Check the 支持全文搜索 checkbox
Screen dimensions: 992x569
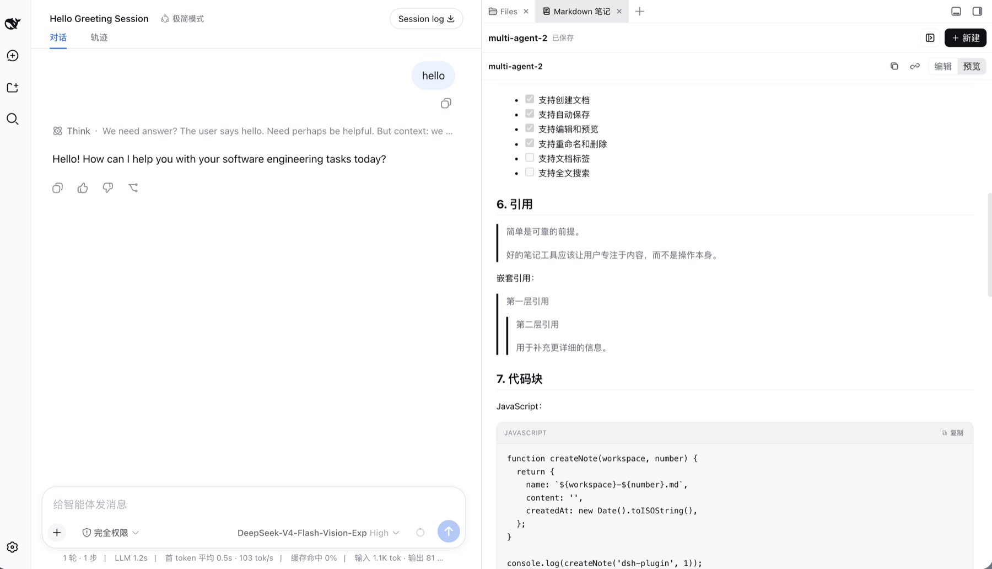[530, 172]
